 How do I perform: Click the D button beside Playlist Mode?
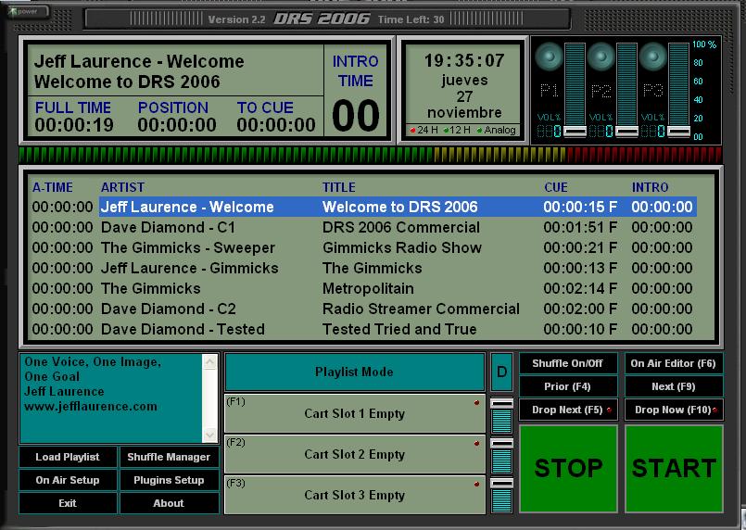point(502,372)
